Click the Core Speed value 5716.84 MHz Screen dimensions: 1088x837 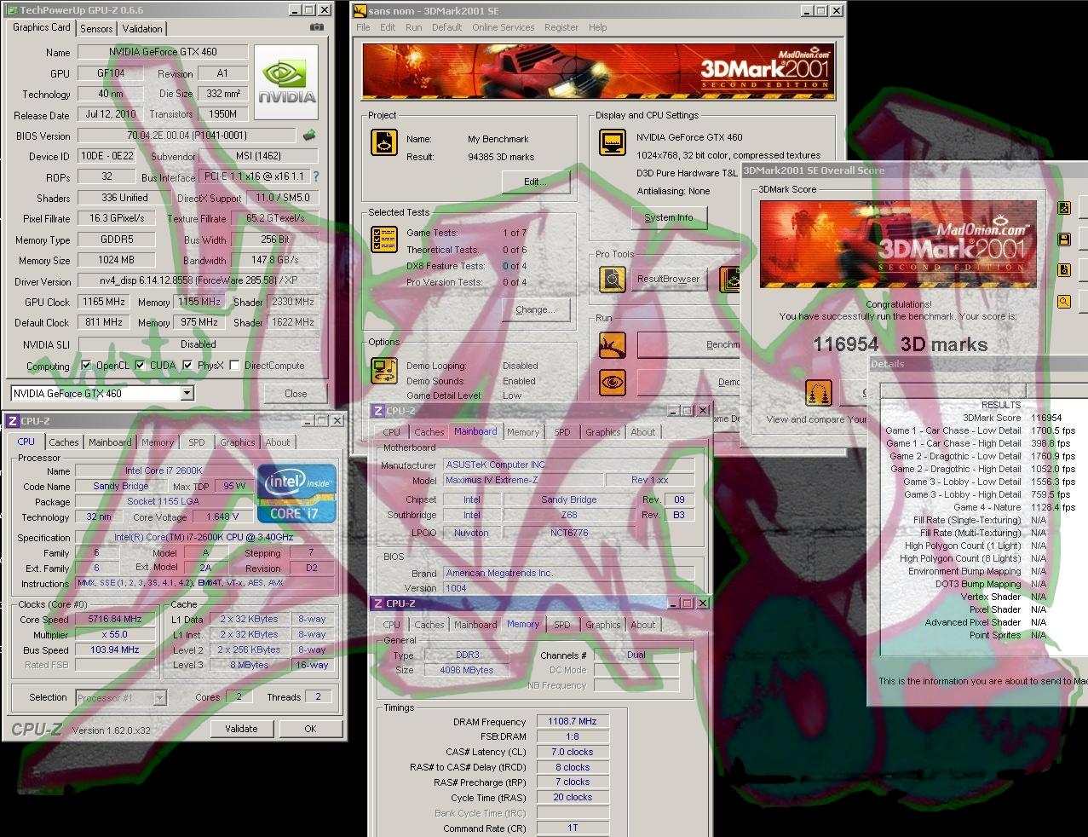pos(115,620)
